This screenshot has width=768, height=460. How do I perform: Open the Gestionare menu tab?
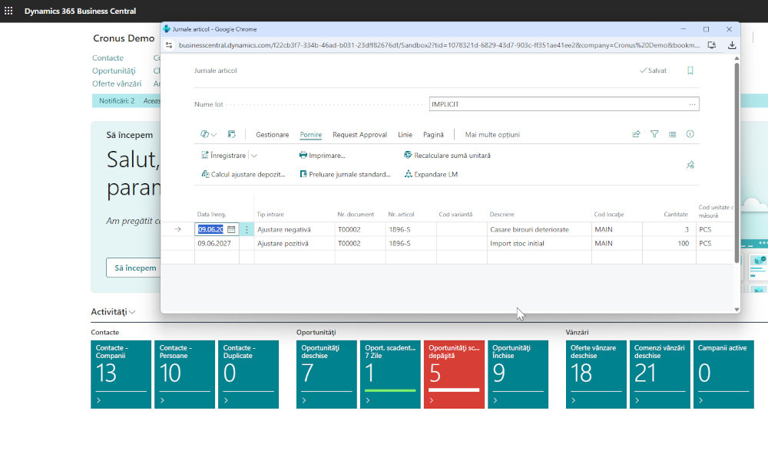[273, 134]
